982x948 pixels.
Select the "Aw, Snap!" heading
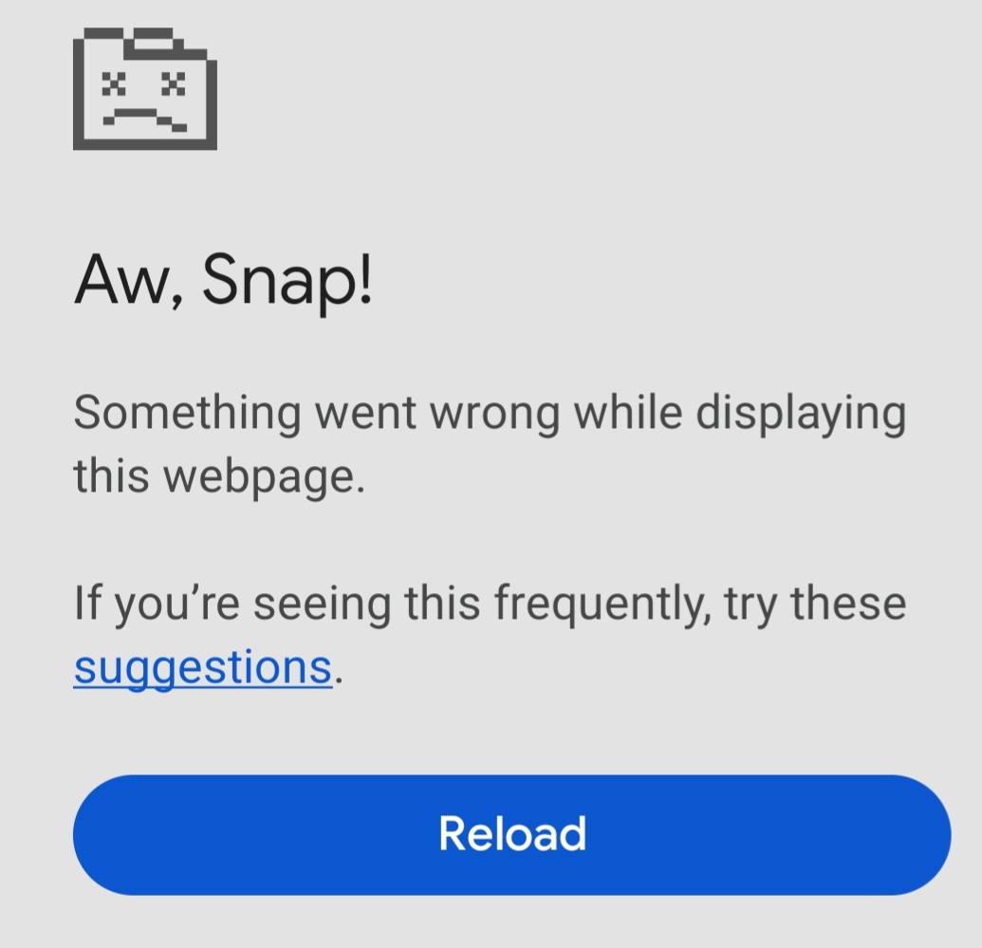tap(224, 281)
